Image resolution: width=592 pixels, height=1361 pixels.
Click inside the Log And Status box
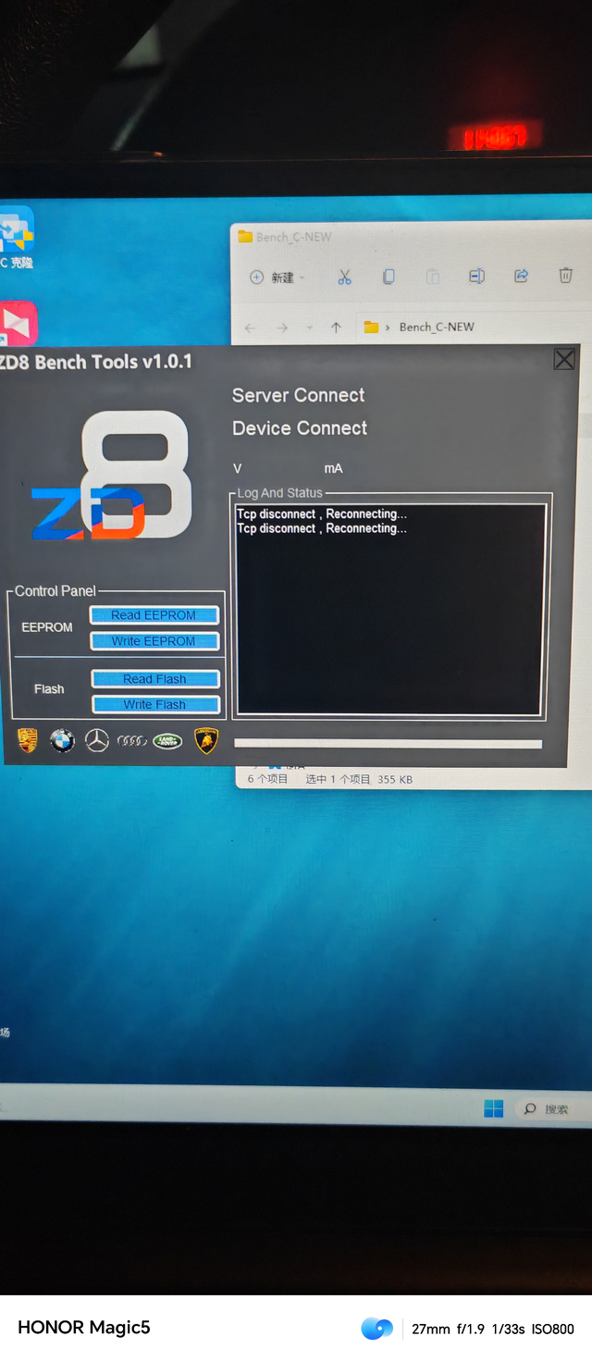click(x=390, y=609)
